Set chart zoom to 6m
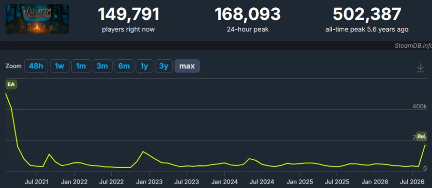This screenshot has width=432, height=188. (124, 66)
